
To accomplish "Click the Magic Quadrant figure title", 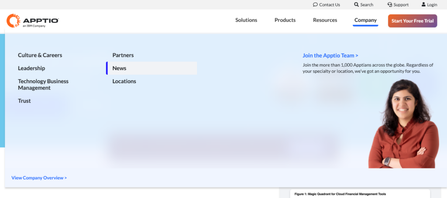I will tap(340, 194).
